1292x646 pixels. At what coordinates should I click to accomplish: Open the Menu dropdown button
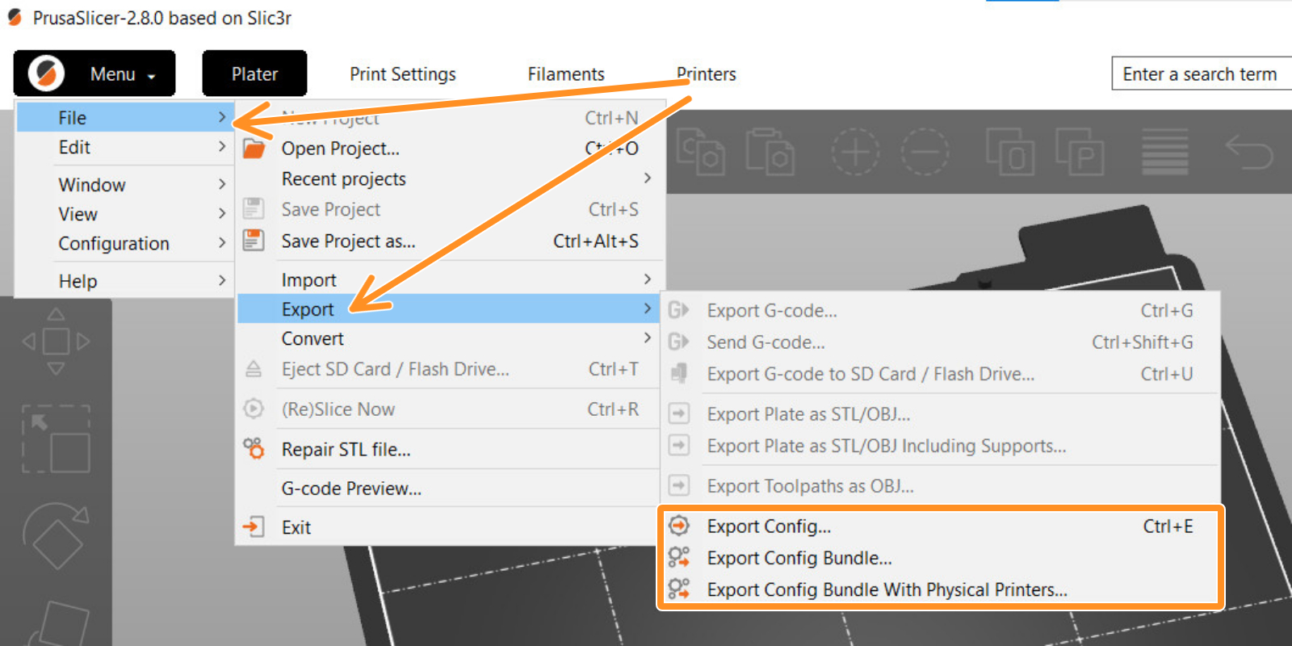click(x=94, y=73)
